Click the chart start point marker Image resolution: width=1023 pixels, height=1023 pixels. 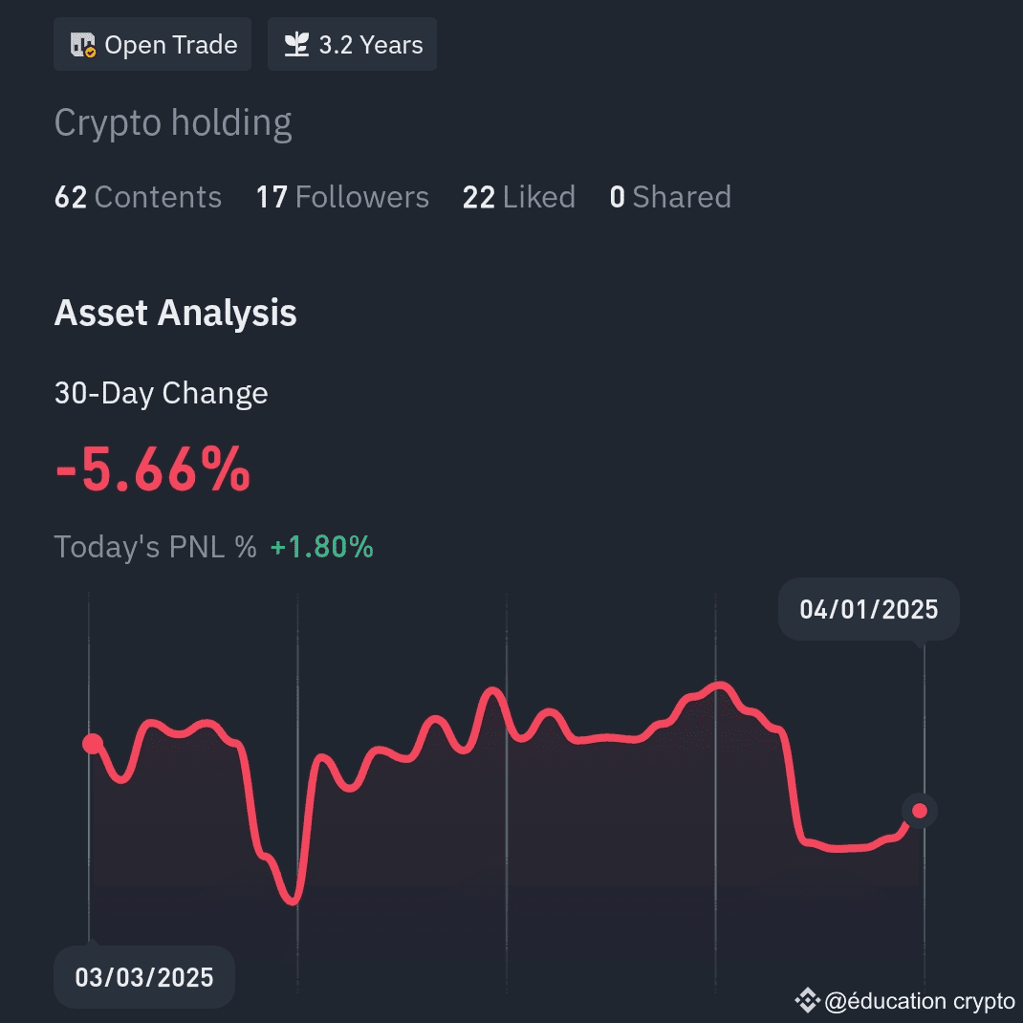[93, 743]
